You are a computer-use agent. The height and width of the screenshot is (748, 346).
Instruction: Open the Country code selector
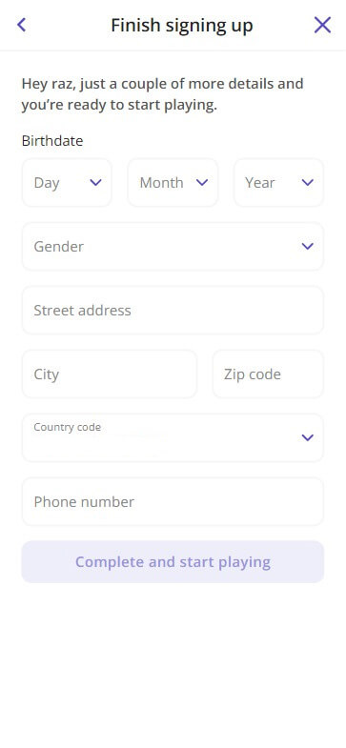[x=173, y=437]
